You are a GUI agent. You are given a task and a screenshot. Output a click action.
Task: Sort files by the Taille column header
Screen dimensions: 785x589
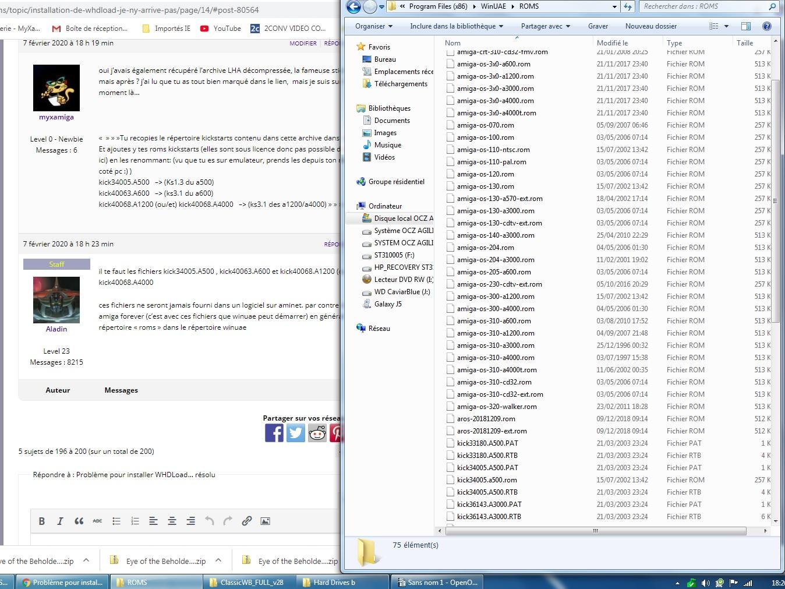751,43
